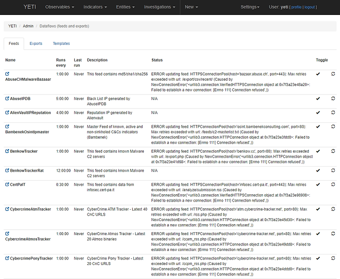Select 'Black List IP generated by AbuseIPDB' description
This screenshot has height=279, width=340.
[x=108, y=101]
